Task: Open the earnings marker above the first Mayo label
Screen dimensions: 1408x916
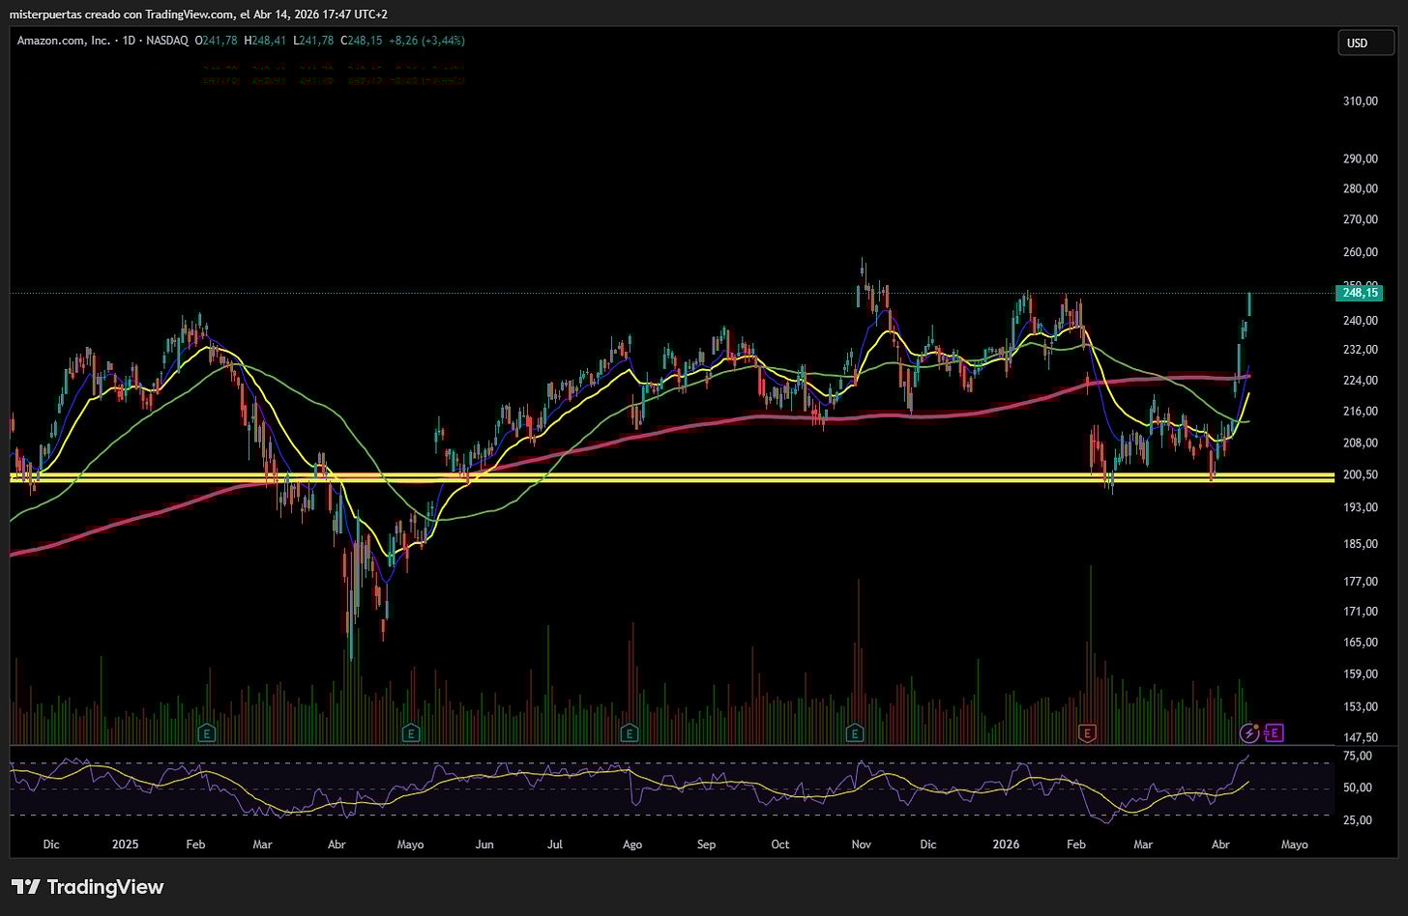Action: point(411,733)
